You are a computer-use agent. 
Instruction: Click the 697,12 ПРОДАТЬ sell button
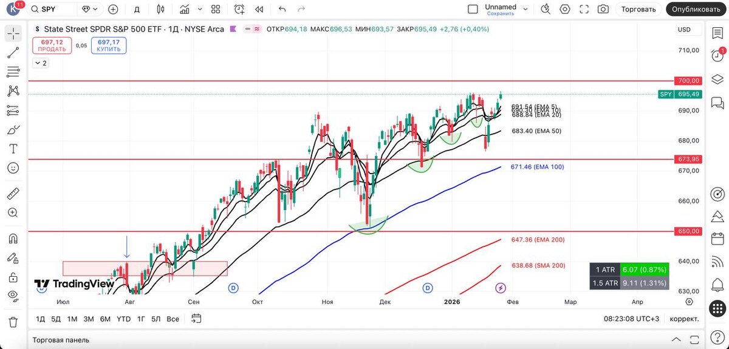(x=52, y=46)
